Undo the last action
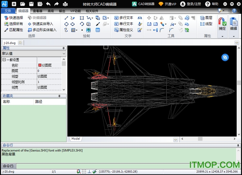242x175 pixels. tap(48, 4)
